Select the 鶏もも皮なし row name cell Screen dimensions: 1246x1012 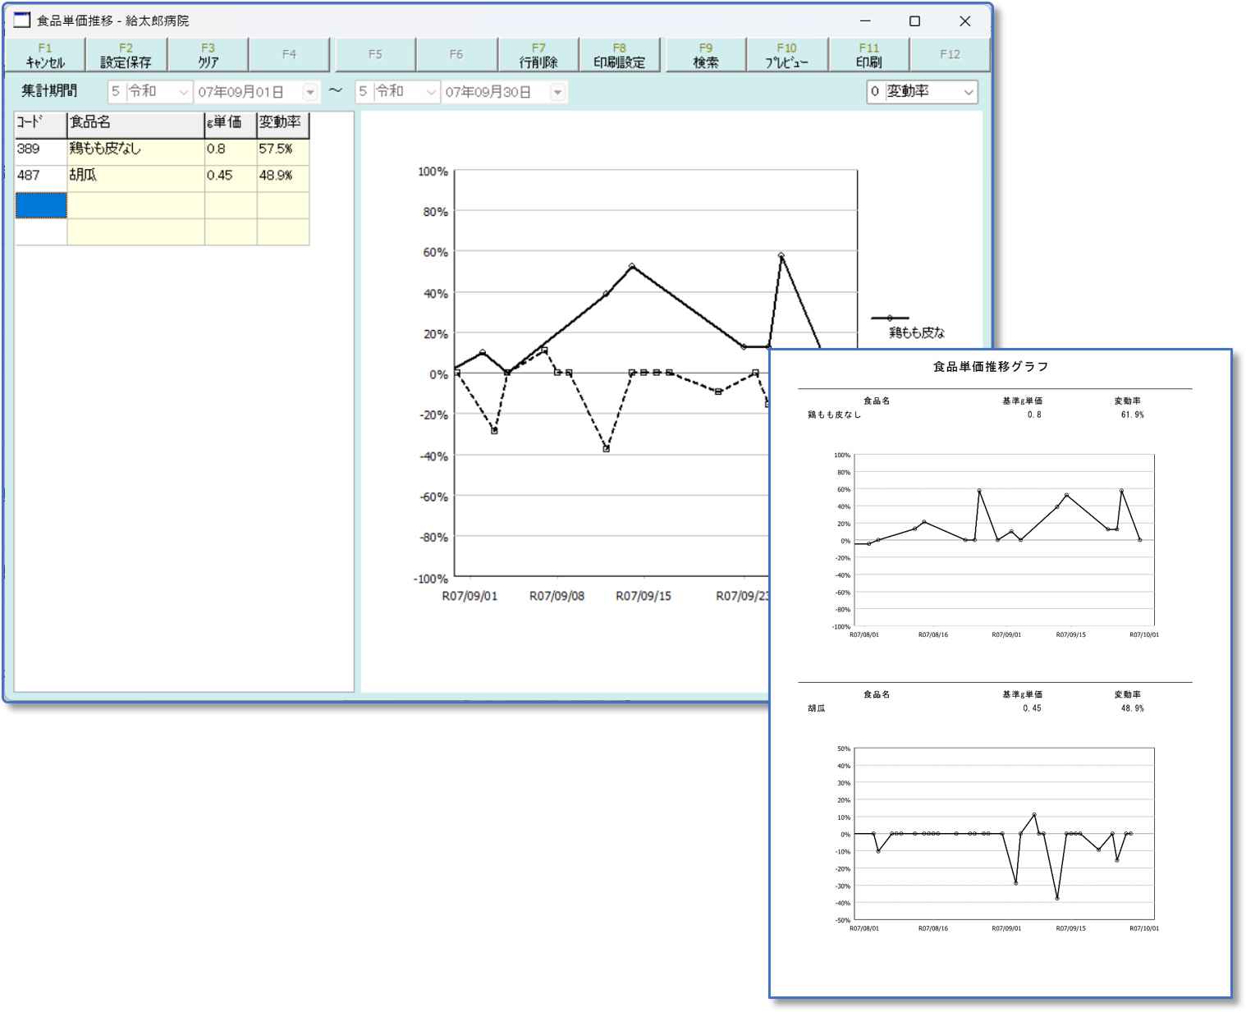(135, 149)
